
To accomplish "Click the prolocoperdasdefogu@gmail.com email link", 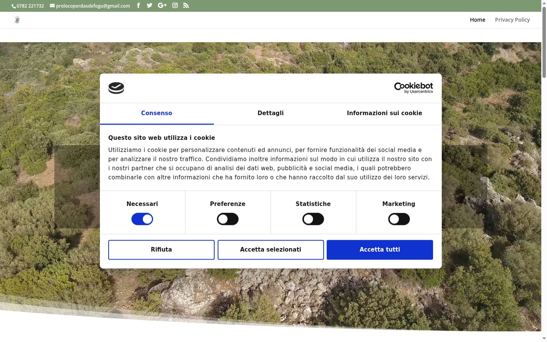I will tap(90, 6).
